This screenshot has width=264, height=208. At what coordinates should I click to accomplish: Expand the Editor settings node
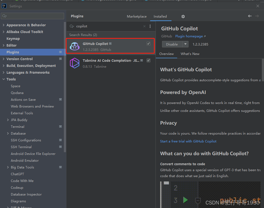pos(4,45)
